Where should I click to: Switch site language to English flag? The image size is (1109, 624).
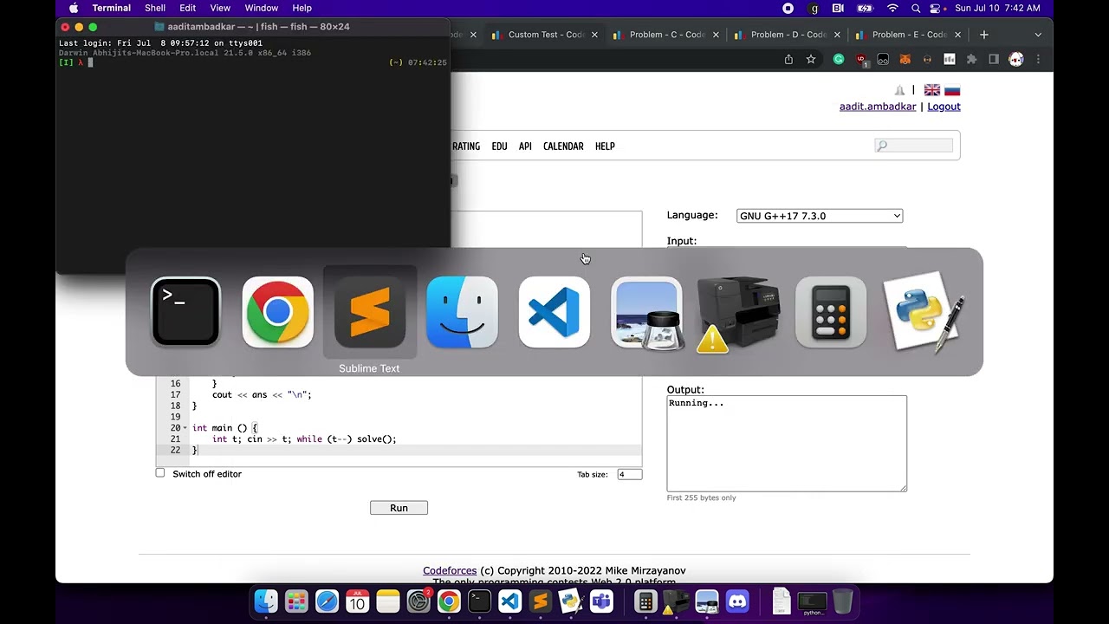click(x=932, y=90)
